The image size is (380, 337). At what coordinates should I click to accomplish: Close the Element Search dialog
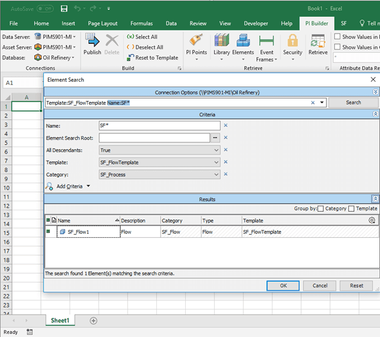373,79
